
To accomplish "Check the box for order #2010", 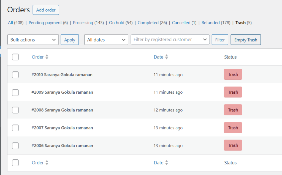I will point(15,74).
